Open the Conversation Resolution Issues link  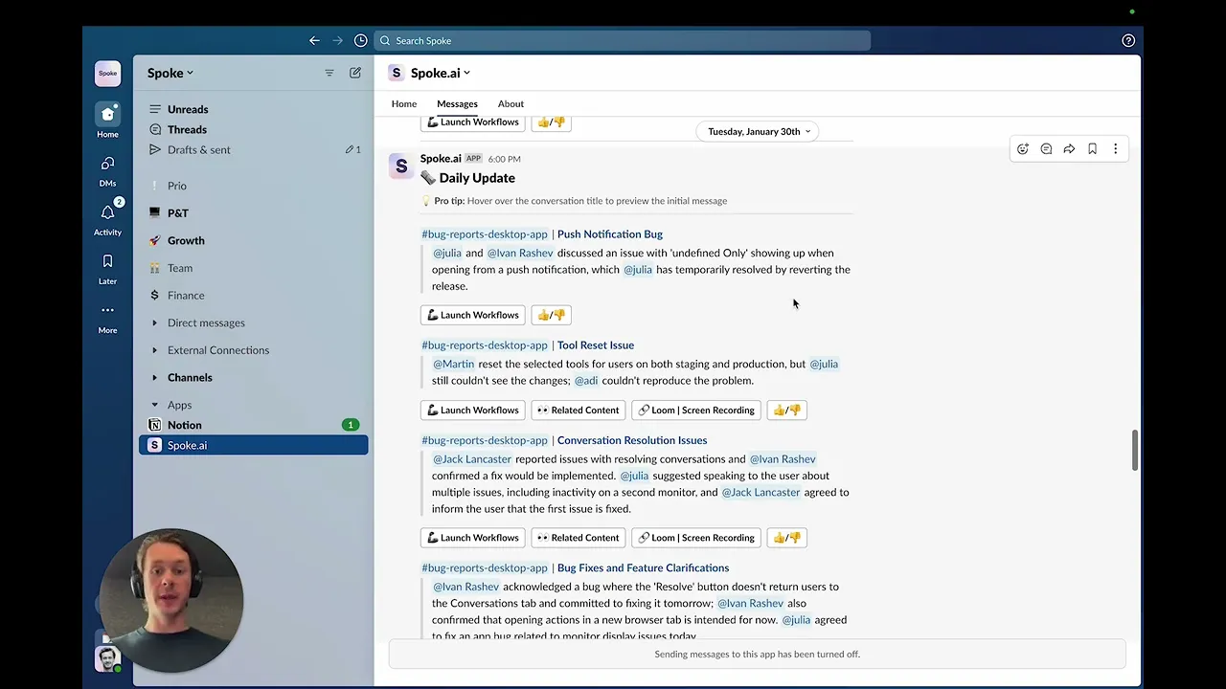(x=632, y=440)
